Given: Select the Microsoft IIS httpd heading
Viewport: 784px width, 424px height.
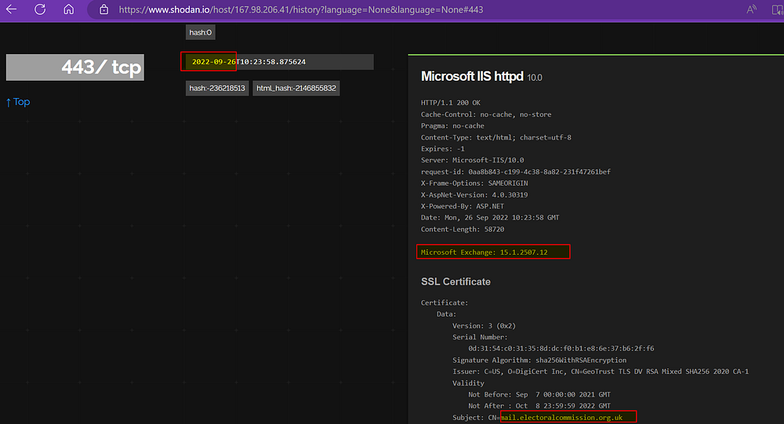Looking at the screenshot, I should coord(472,76).
